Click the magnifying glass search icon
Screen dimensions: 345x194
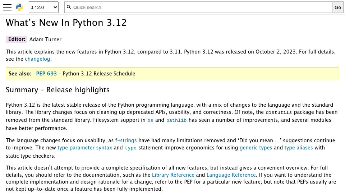[69, 7]
